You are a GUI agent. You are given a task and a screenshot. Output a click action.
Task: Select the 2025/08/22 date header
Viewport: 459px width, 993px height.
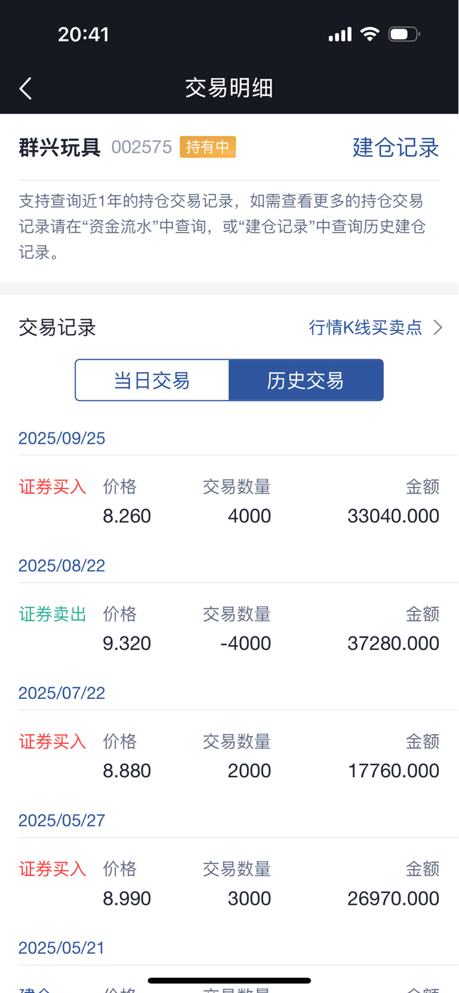(x=62, y=565)
